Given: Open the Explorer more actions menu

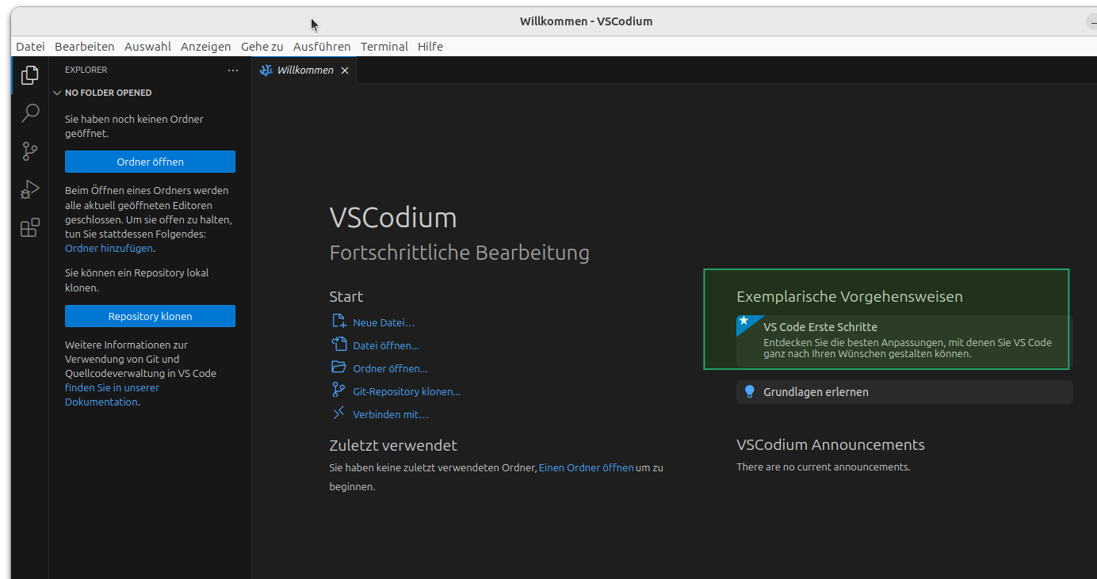Looking at the screenshot, I should coord(232,70).
